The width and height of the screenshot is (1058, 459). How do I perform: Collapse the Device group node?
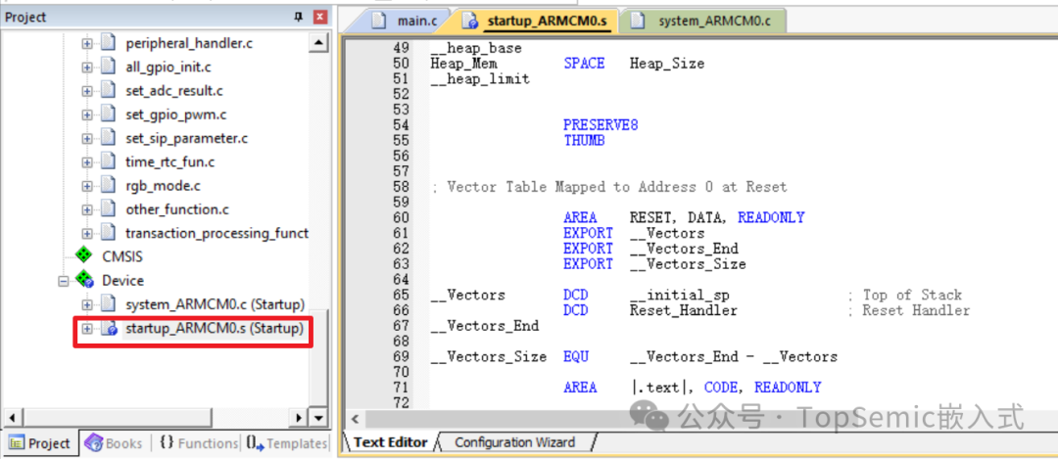64,281
